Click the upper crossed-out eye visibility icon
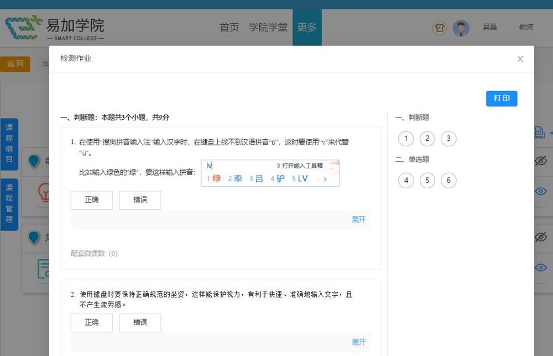The width and height of the screenshot is (553, 356). (541, 161)
